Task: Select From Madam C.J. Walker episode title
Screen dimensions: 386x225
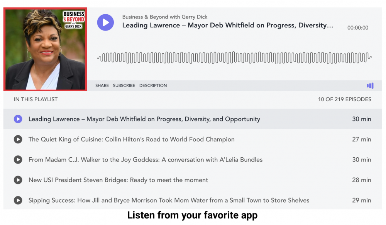Action: (146, 160)
